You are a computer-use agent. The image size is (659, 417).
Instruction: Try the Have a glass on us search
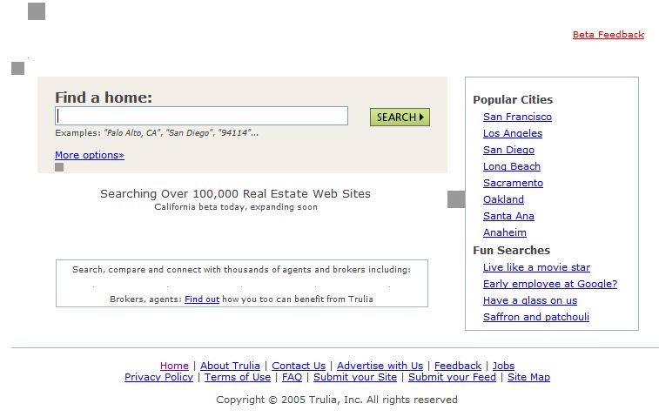(530, 300)
